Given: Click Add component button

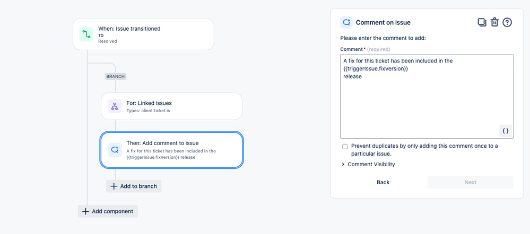Looking at the screenshot, I should click(108, 211).
